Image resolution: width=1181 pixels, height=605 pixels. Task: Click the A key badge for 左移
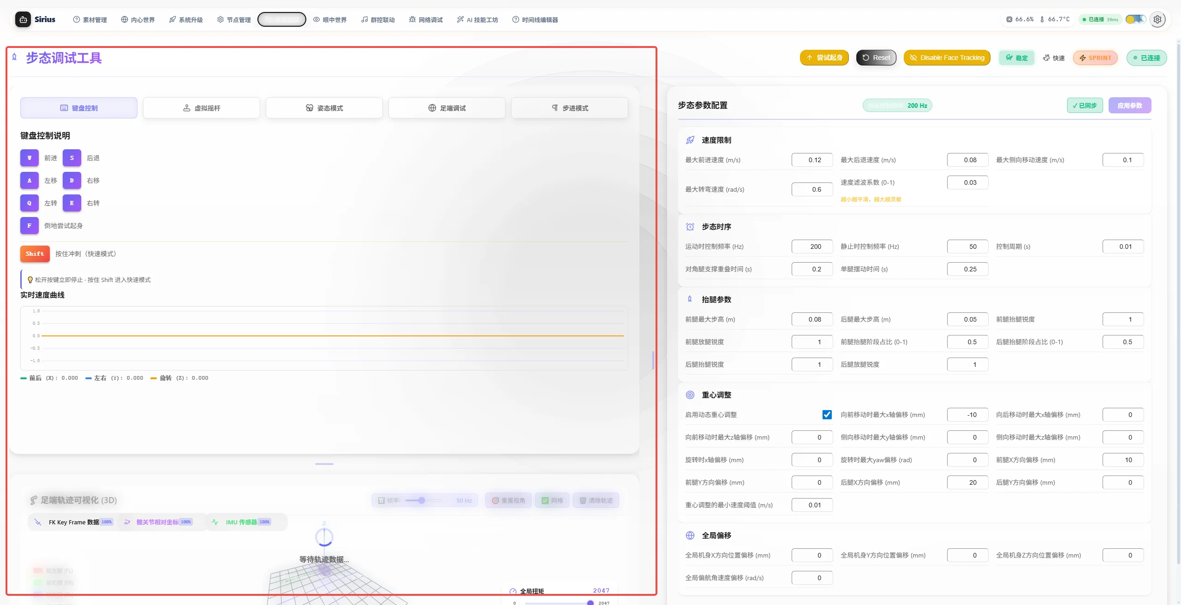[x=30, y=181]
